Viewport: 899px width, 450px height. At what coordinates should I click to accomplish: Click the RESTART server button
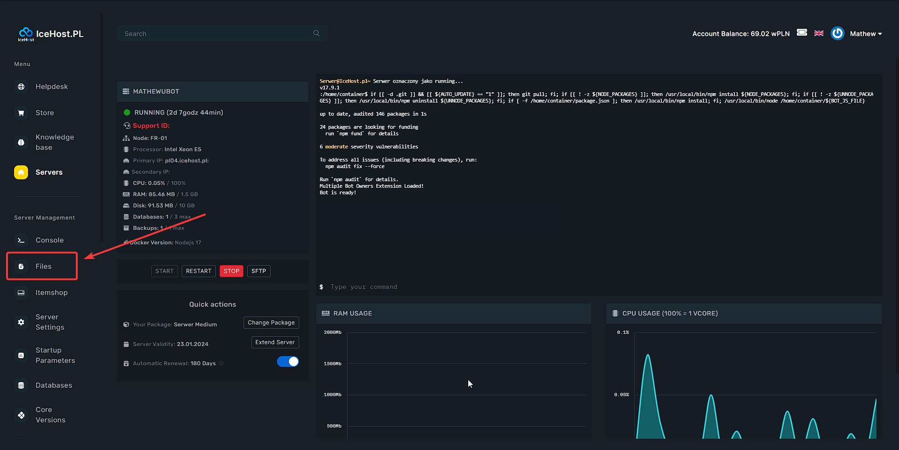coord(199,271)
